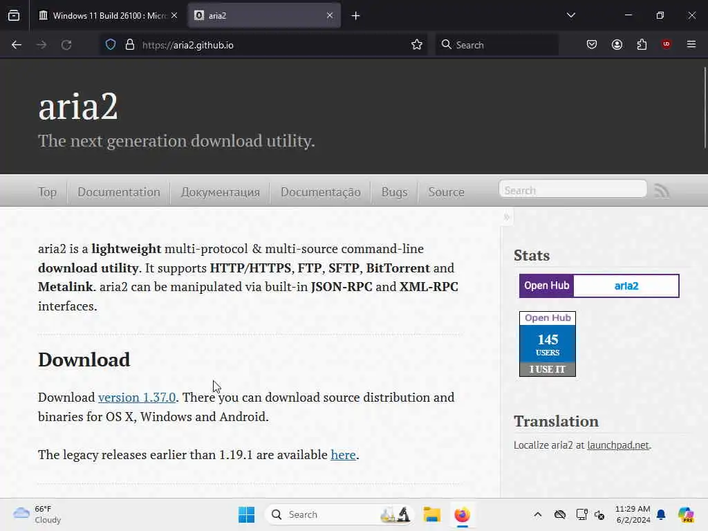Click the site Search field in navbar
This screenshot has height=531, width=708.
pyautogui.click(x=572, y=189)
